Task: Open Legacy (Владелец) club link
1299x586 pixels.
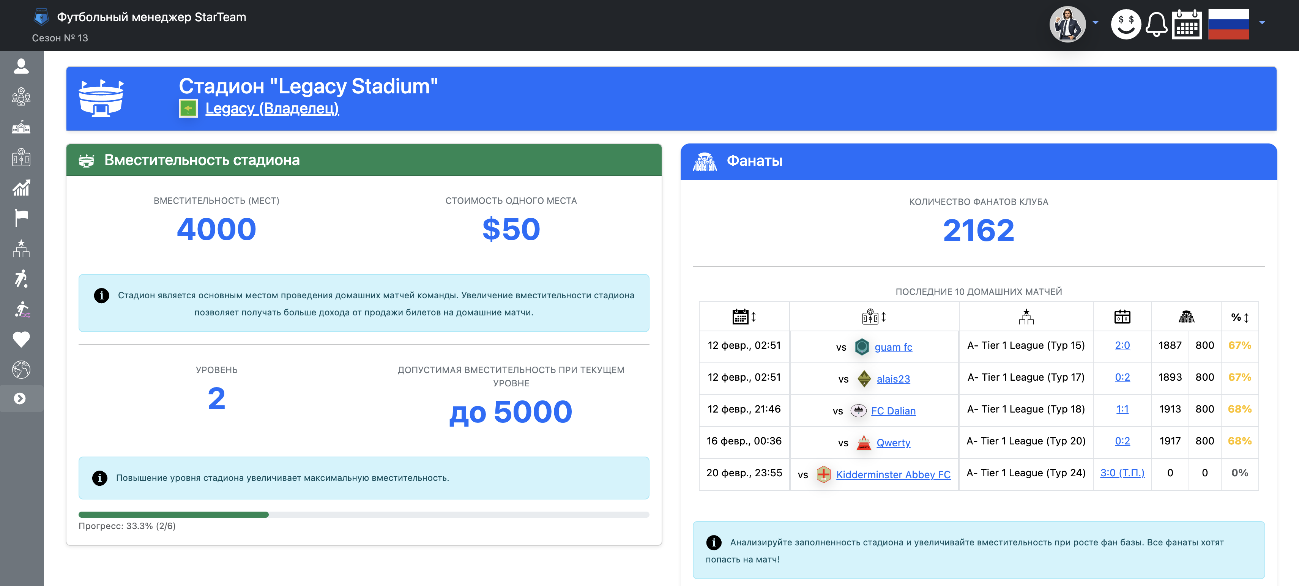Action: click(x=272, y=109)
